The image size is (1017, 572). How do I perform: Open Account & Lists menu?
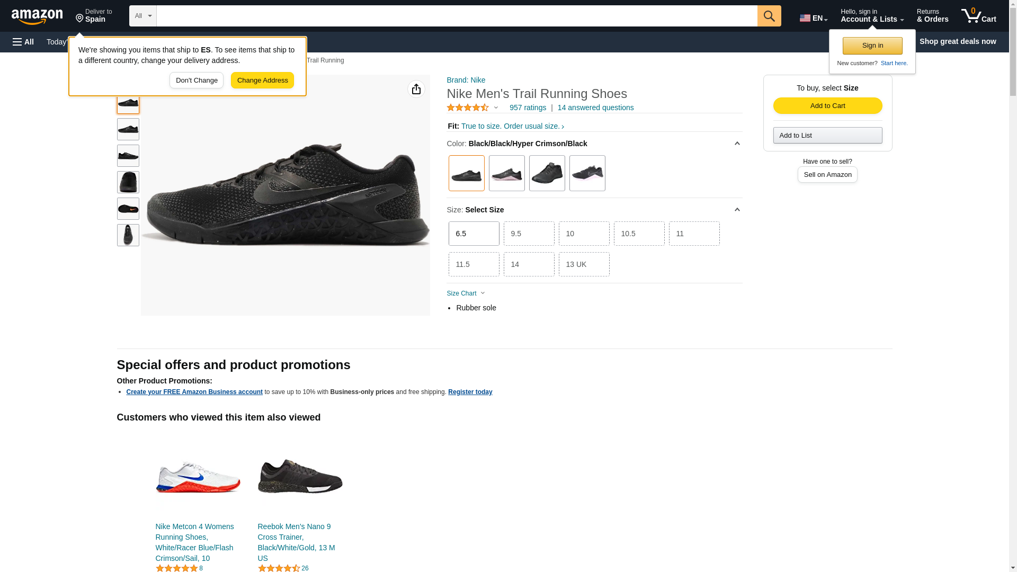tap(871, 16)
